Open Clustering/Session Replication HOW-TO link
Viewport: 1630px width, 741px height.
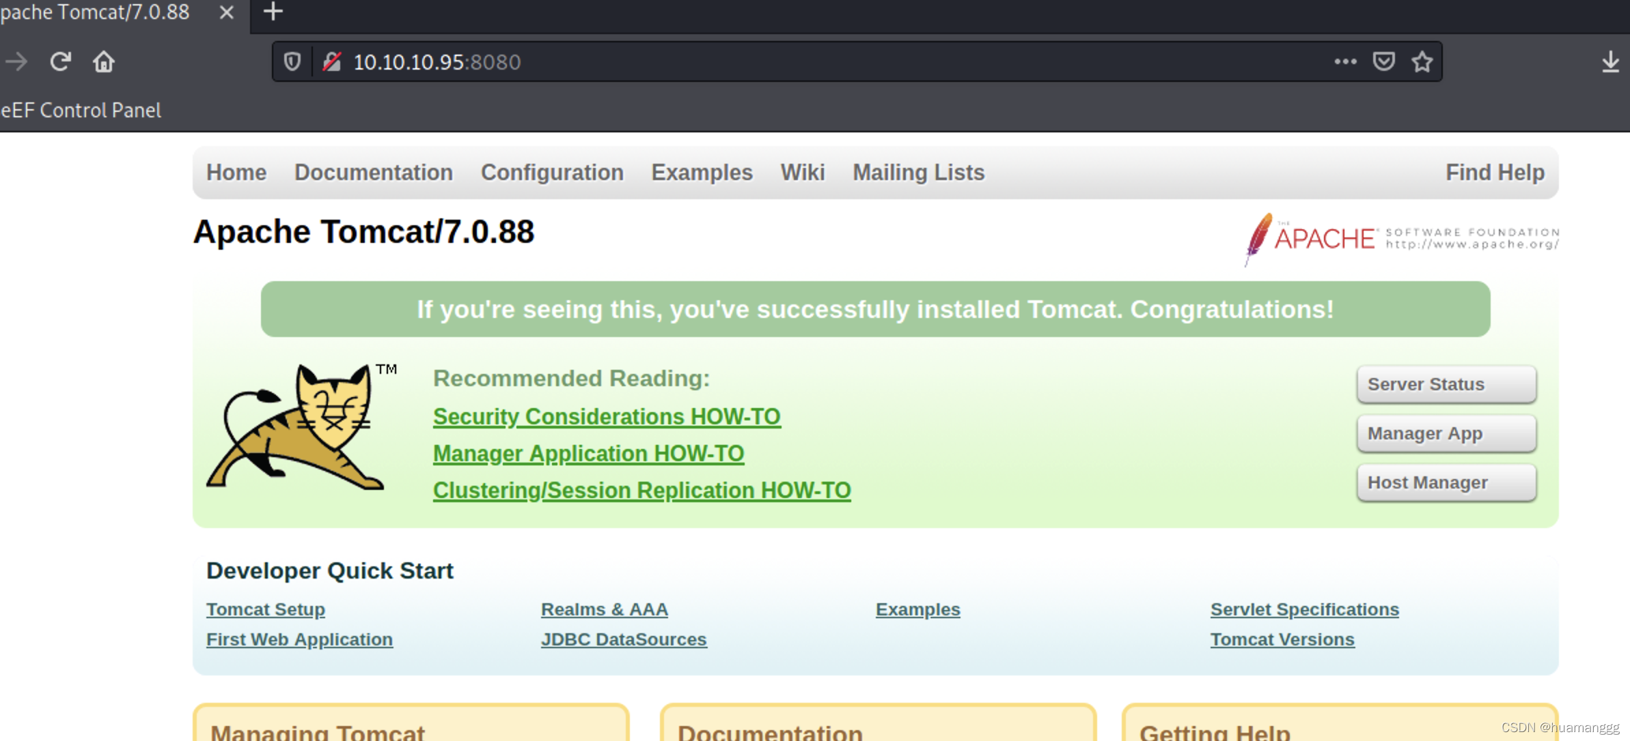click(x=641, y=490)
